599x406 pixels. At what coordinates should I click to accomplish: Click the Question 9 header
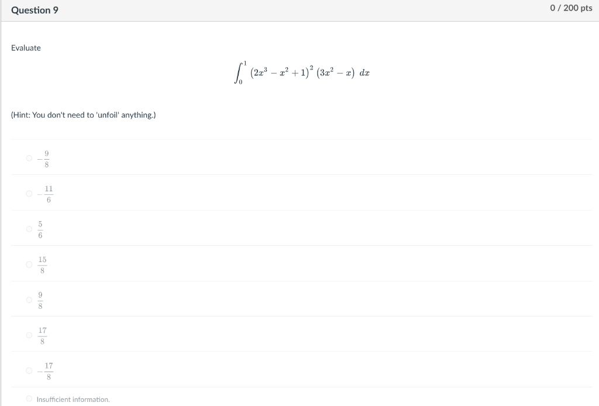coord(35,10)
